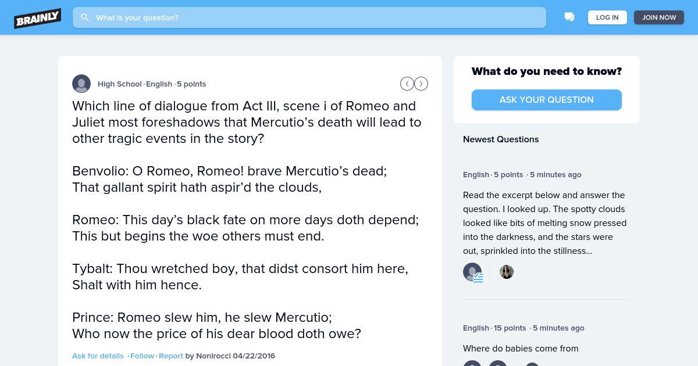Click the Brainly logo
This screenshot has height=366, width=698.
(37, 18)
